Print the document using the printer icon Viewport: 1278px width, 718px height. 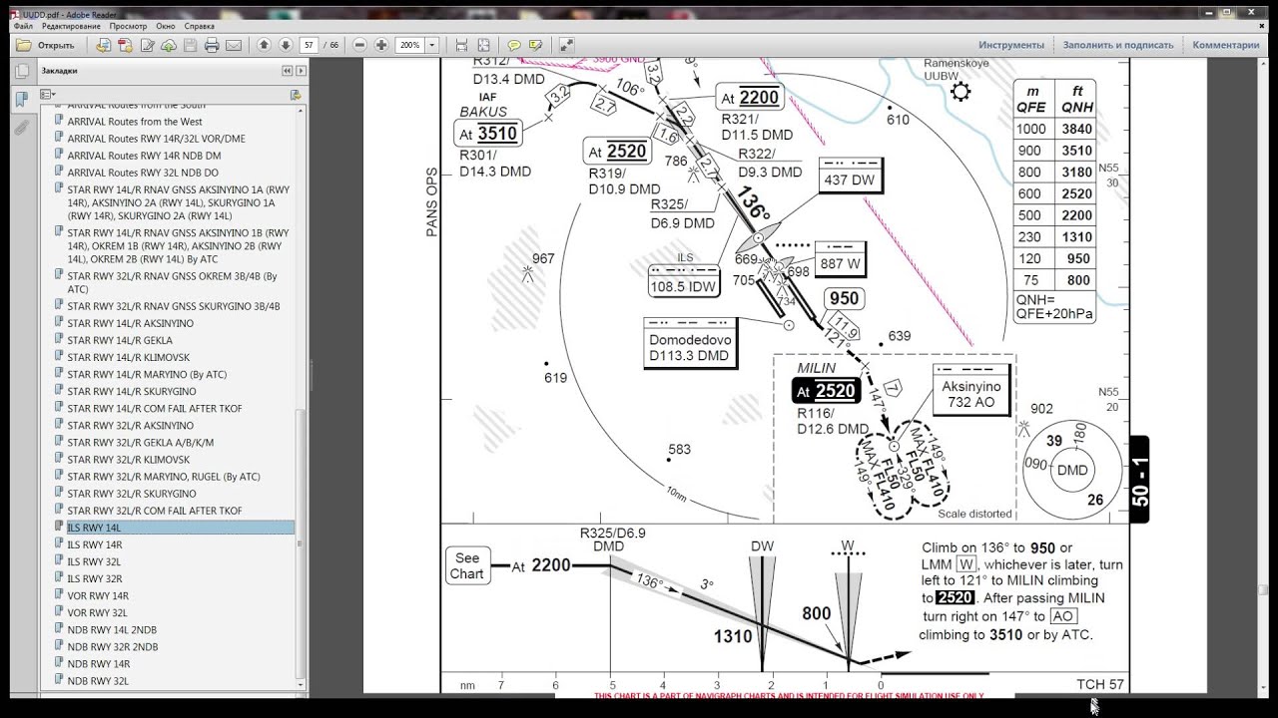click(212, 45)
